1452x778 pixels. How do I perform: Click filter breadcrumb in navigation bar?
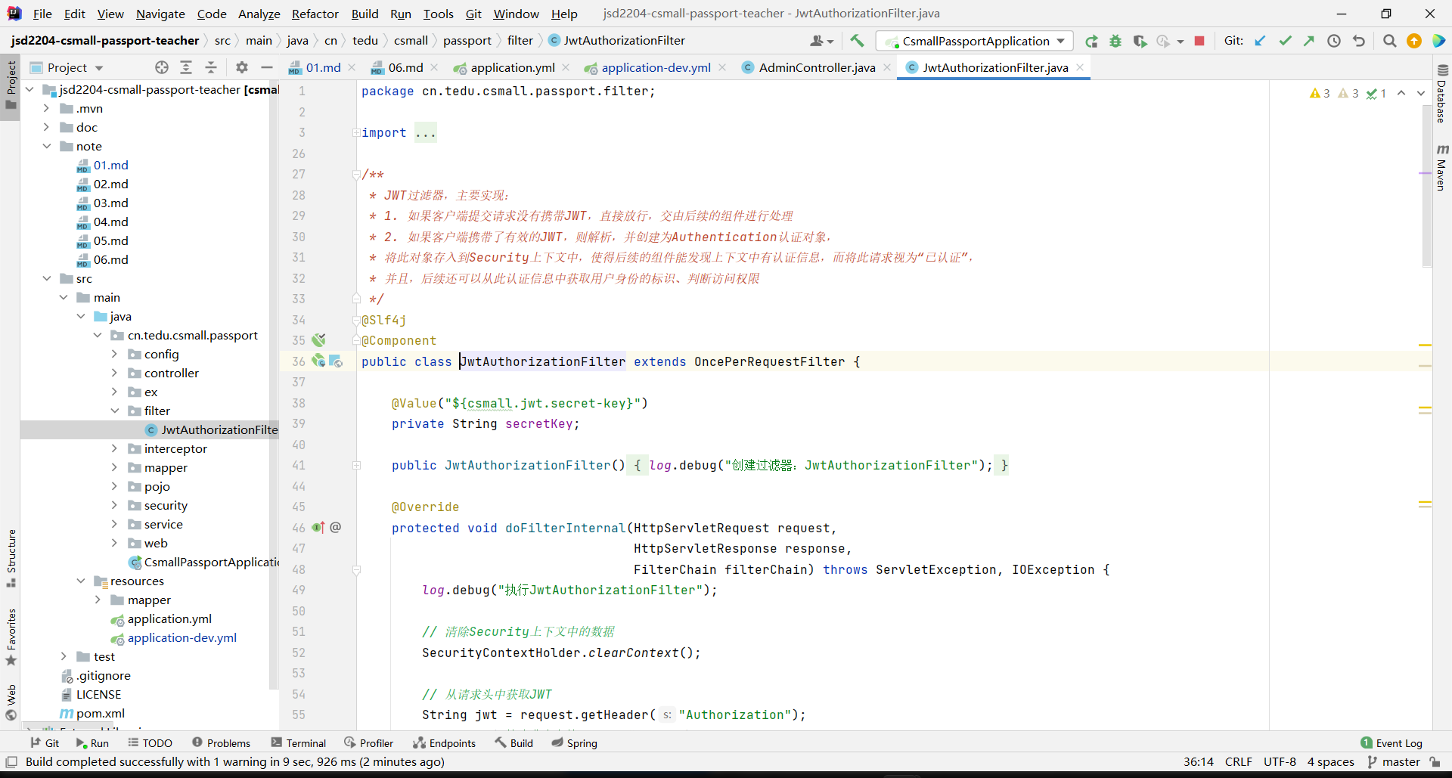[520, 41]
